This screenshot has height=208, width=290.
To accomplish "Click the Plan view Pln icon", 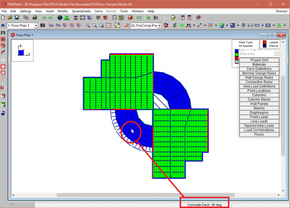I will (59, 25).
